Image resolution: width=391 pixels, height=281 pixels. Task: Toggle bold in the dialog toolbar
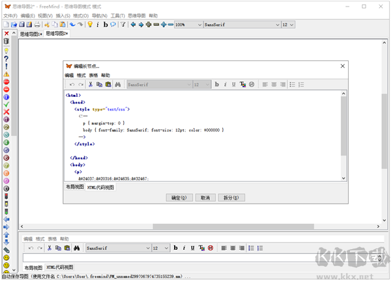click(217, 85)
